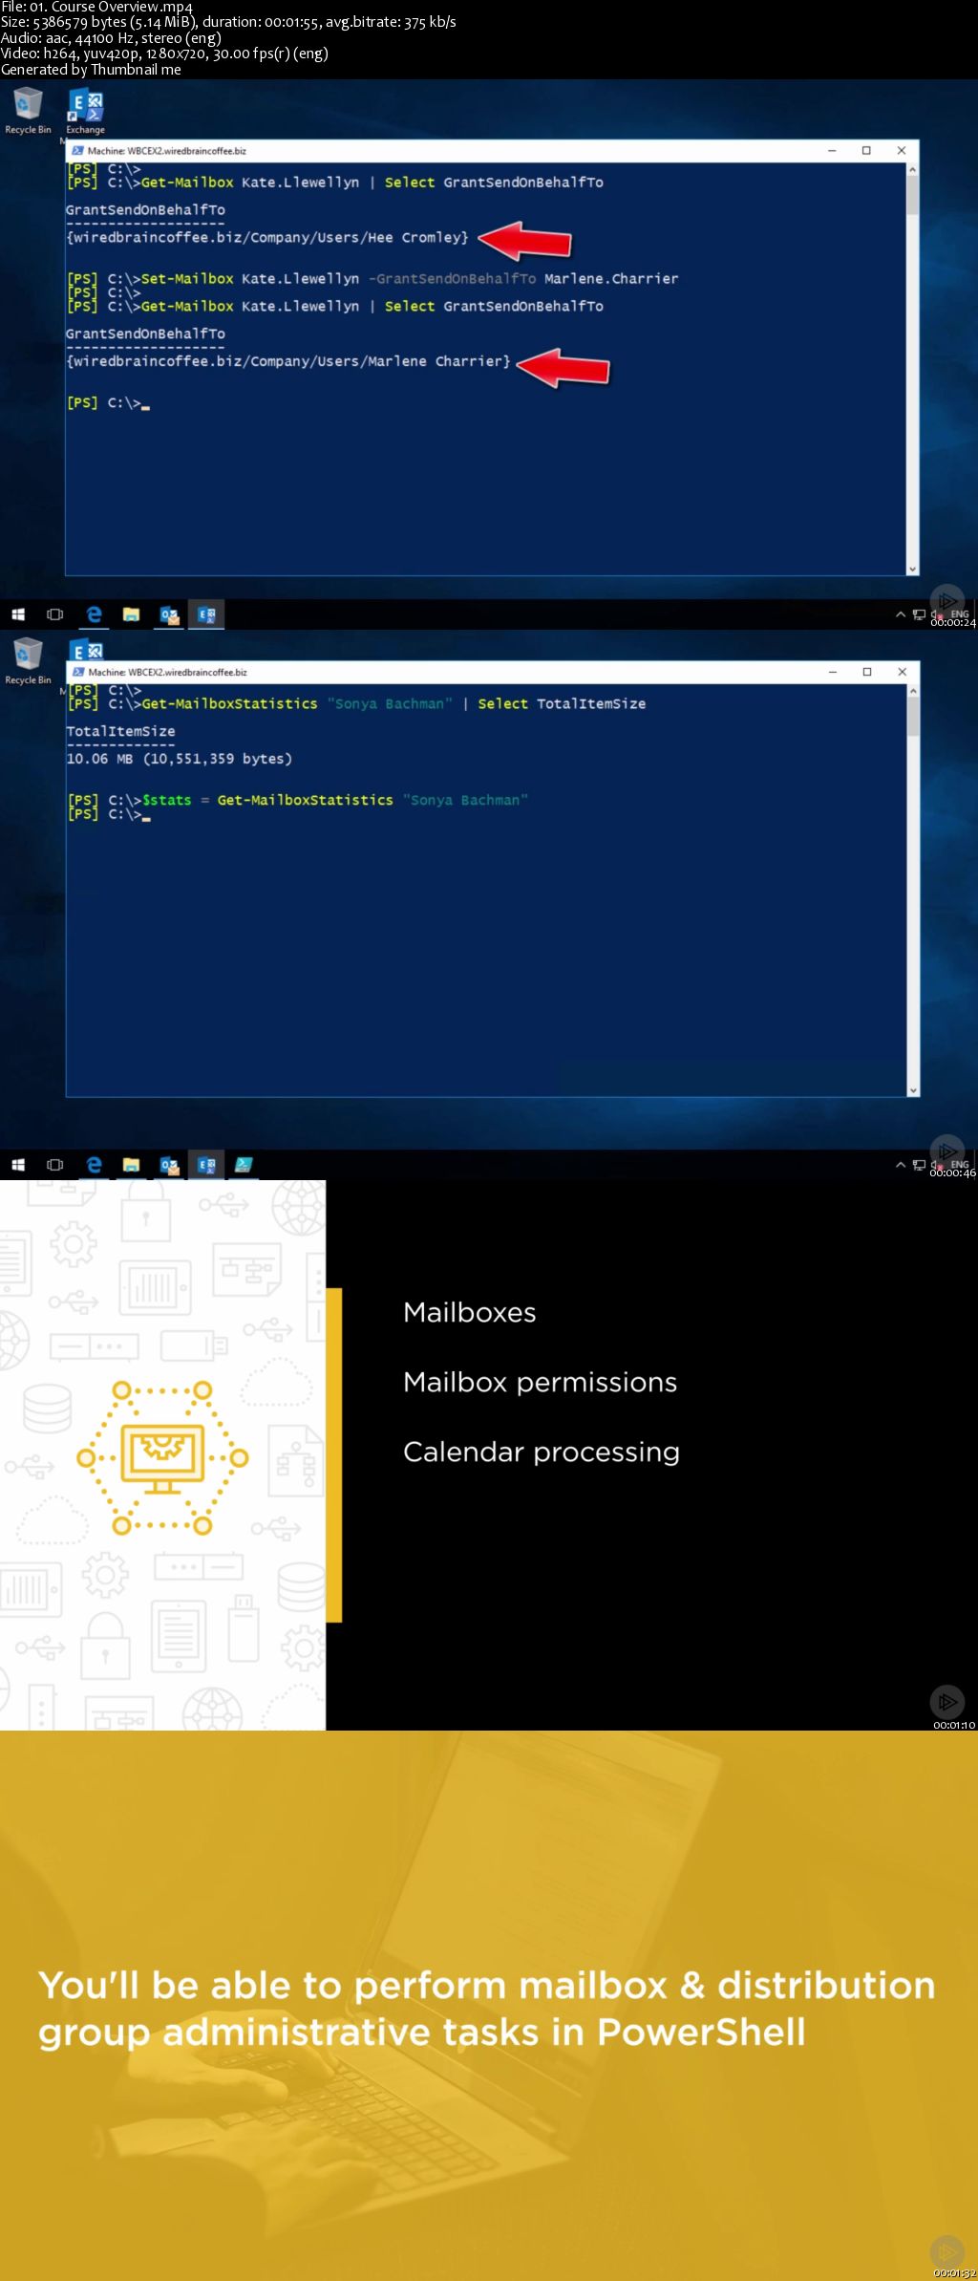Open File Explorer in the 00:00:24 frame taskbar

click(131, 614)
